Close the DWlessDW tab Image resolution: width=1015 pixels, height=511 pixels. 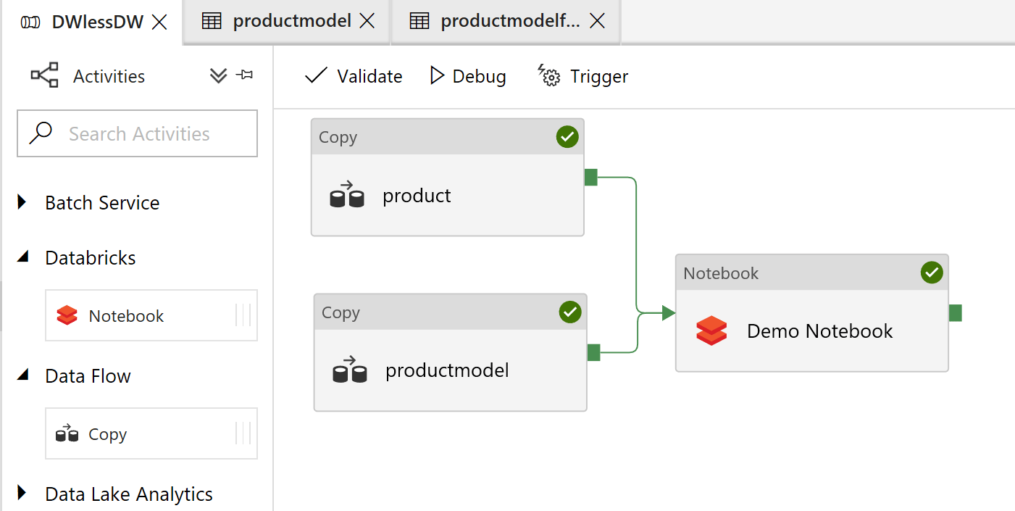(x=159, y=22)
